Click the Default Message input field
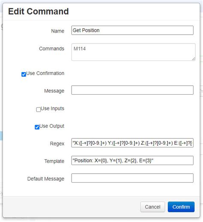Screen dimensions: 203x222 click(x=132, y=178)
